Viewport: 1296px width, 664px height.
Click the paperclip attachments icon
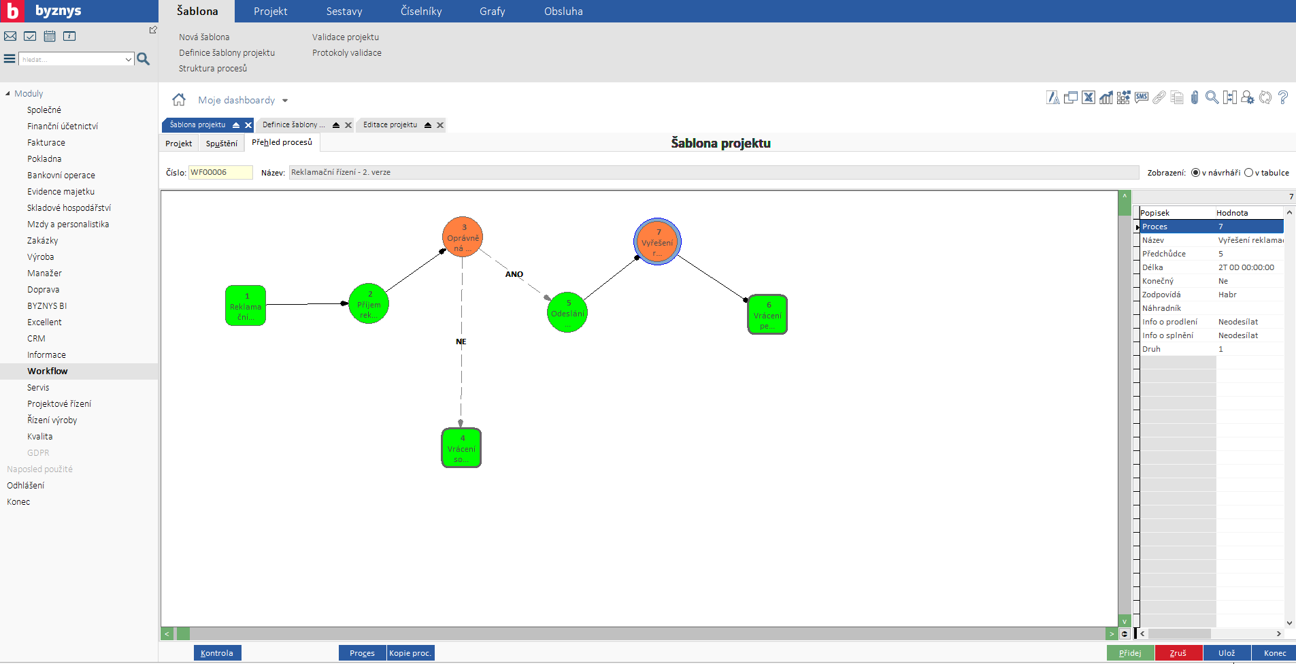coord(1195,98)
